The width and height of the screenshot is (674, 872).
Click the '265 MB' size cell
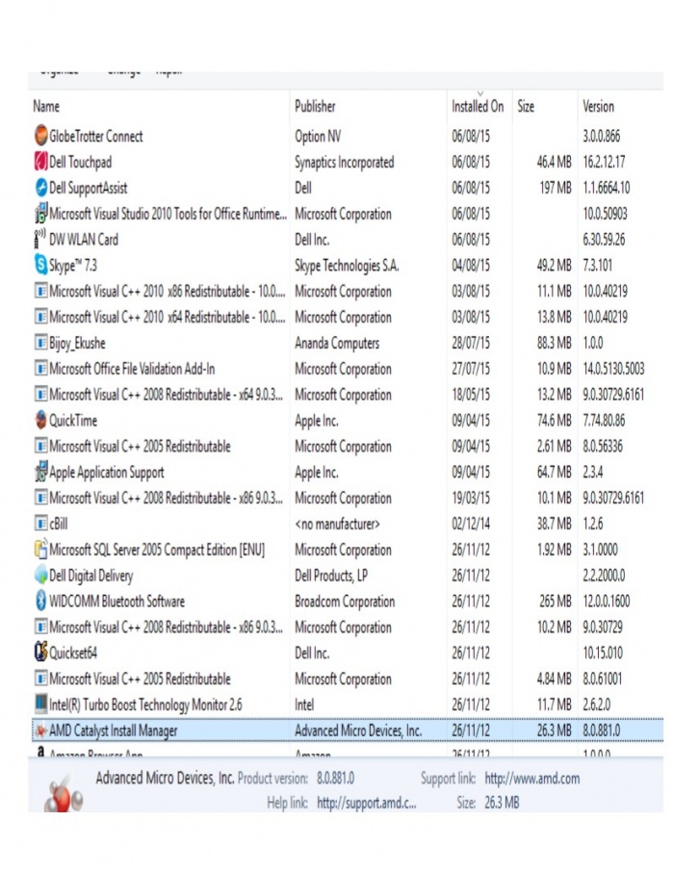click(x=556, y=602)
